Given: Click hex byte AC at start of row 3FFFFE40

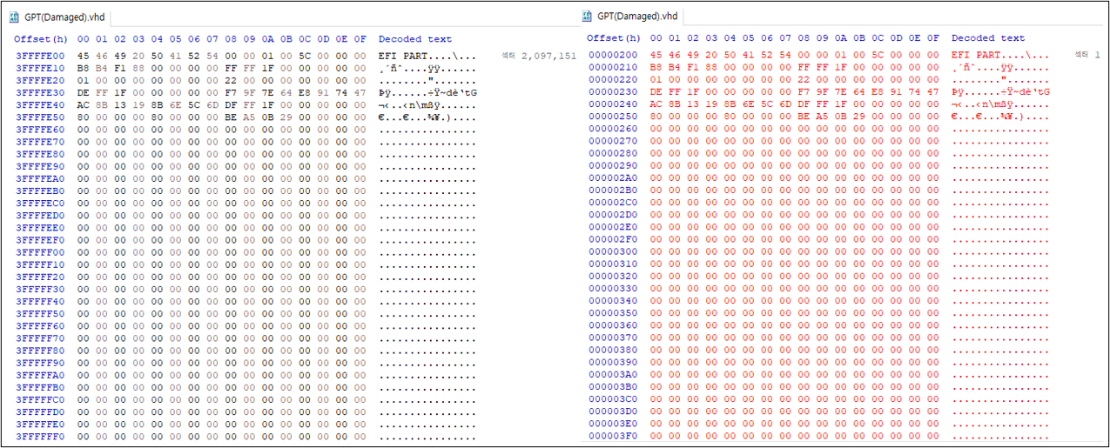Looking at the screenshot, I should click(x=84, y=104).
